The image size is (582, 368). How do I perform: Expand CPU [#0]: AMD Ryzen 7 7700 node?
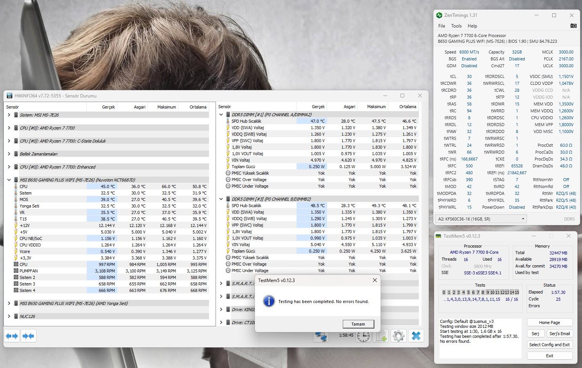point(9,128)
